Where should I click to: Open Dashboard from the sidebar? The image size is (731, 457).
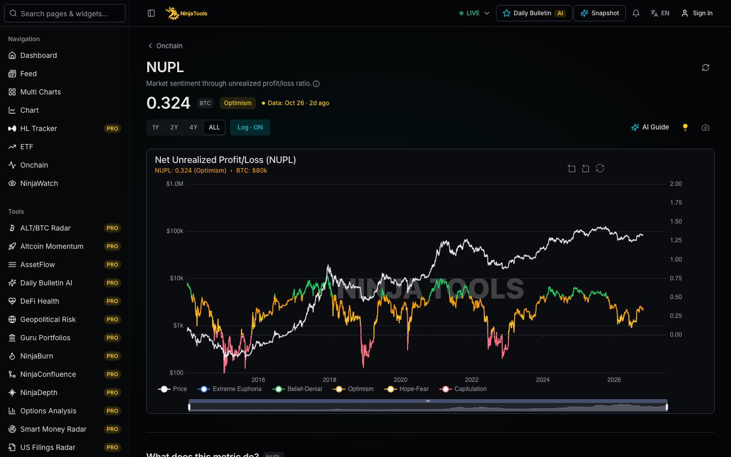coord(64,55)
